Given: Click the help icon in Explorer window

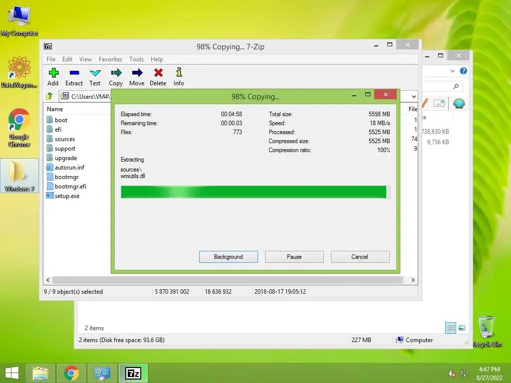Looking at the screenshot, I should (x=464, y=71).
